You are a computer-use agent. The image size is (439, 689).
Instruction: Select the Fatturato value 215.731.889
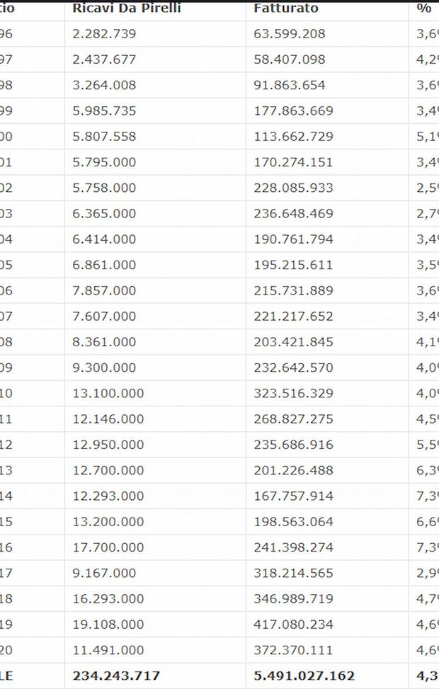click(x=293, y=290)
